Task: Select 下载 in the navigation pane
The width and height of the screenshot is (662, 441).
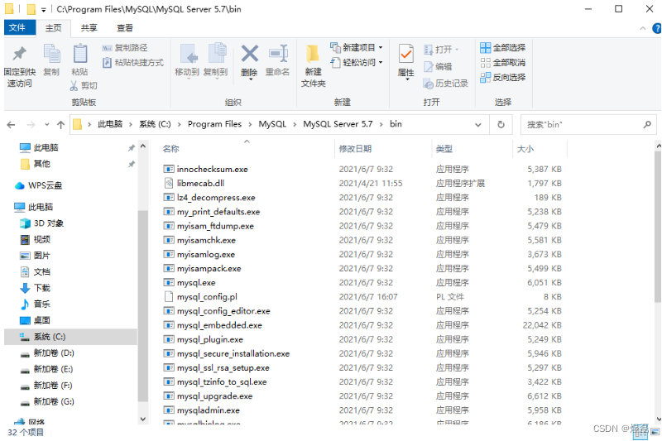Action: pos(36,288)
